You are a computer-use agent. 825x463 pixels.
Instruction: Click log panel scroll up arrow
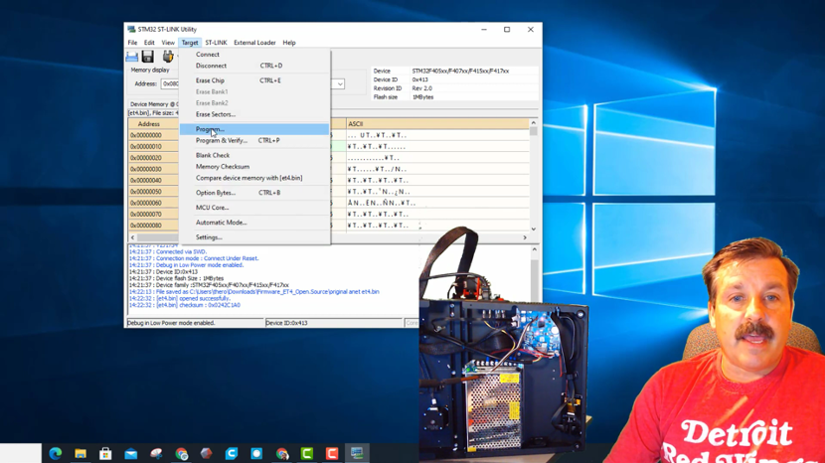click(x=534, y=250)
